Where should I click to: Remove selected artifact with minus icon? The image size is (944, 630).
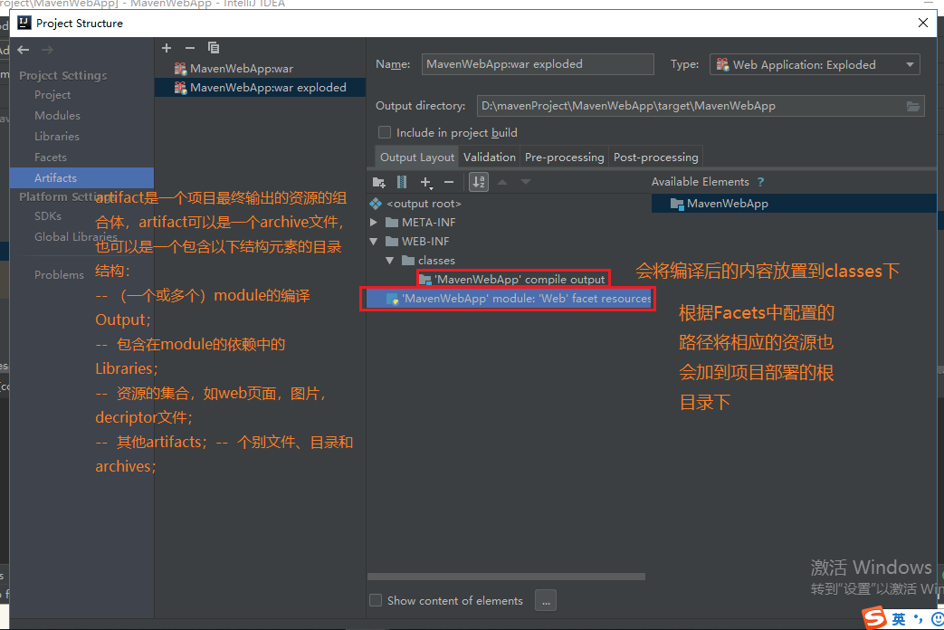190,48
